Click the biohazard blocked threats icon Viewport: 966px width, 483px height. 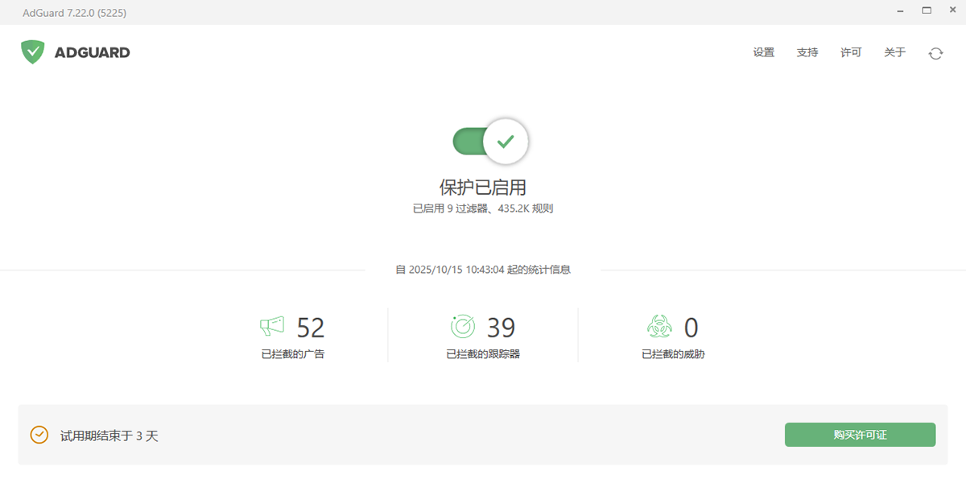[659, 326]
